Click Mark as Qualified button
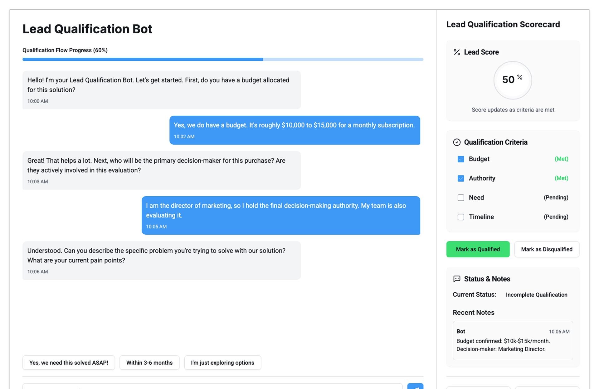The width and height of the screenshot is (599, 389). [478, 249]
